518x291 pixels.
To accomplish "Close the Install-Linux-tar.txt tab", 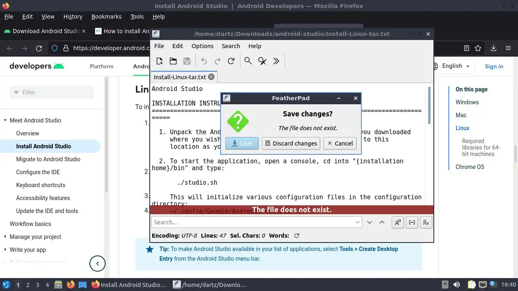I will 211,77.
